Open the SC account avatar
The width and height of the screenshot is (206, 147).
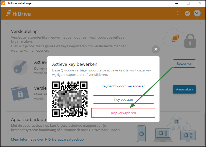(197, 13)
